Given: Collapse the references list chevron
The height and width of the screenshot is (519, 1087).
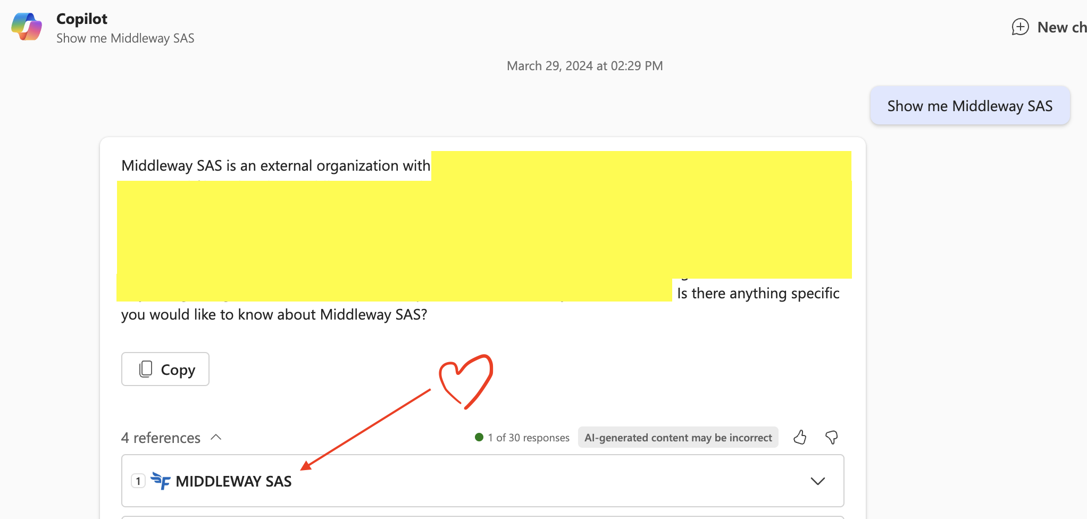Looking at the screenshot, I should pyautogui.click(x=216, y=437).
